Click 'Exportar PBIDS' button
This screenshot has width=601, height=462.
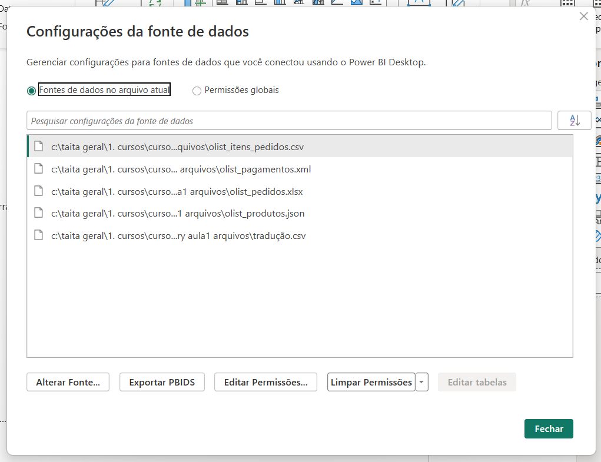[x=162, y=382]
